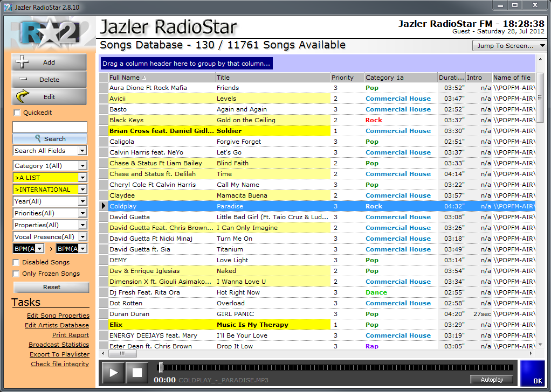Toggle the Autoplay button
The height and width of the screenshot is (392, 551).
492,380
